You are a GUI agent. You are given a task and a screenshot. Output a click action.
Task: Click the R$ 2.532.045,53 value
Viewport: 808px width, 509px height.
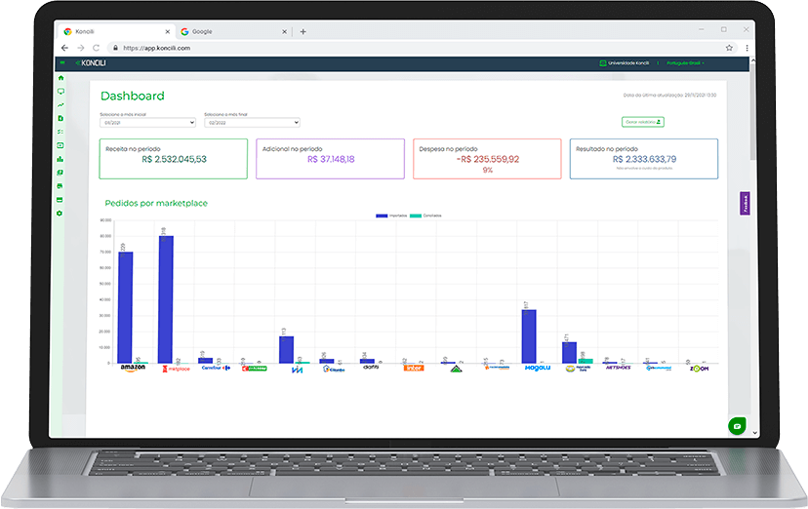174,160
